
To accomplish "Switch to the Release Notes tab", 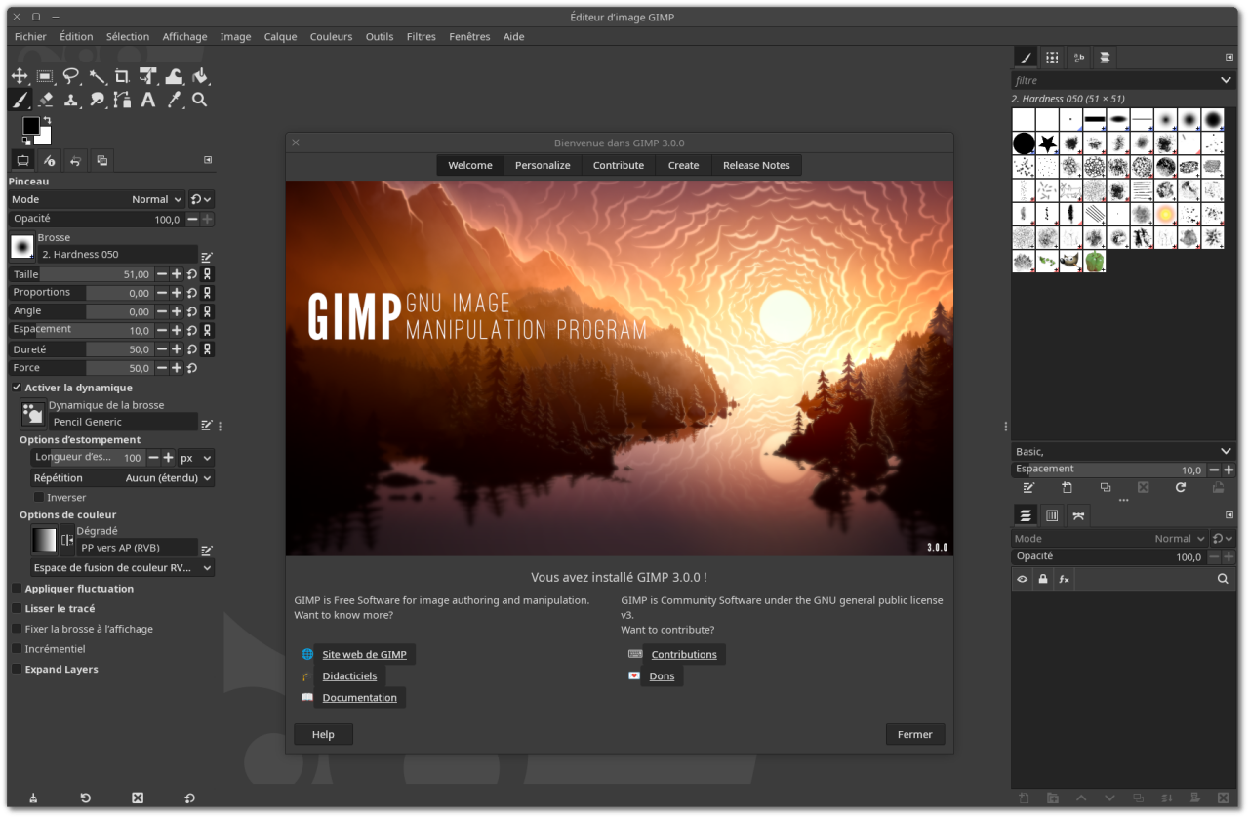I will [x=755, y=165].
